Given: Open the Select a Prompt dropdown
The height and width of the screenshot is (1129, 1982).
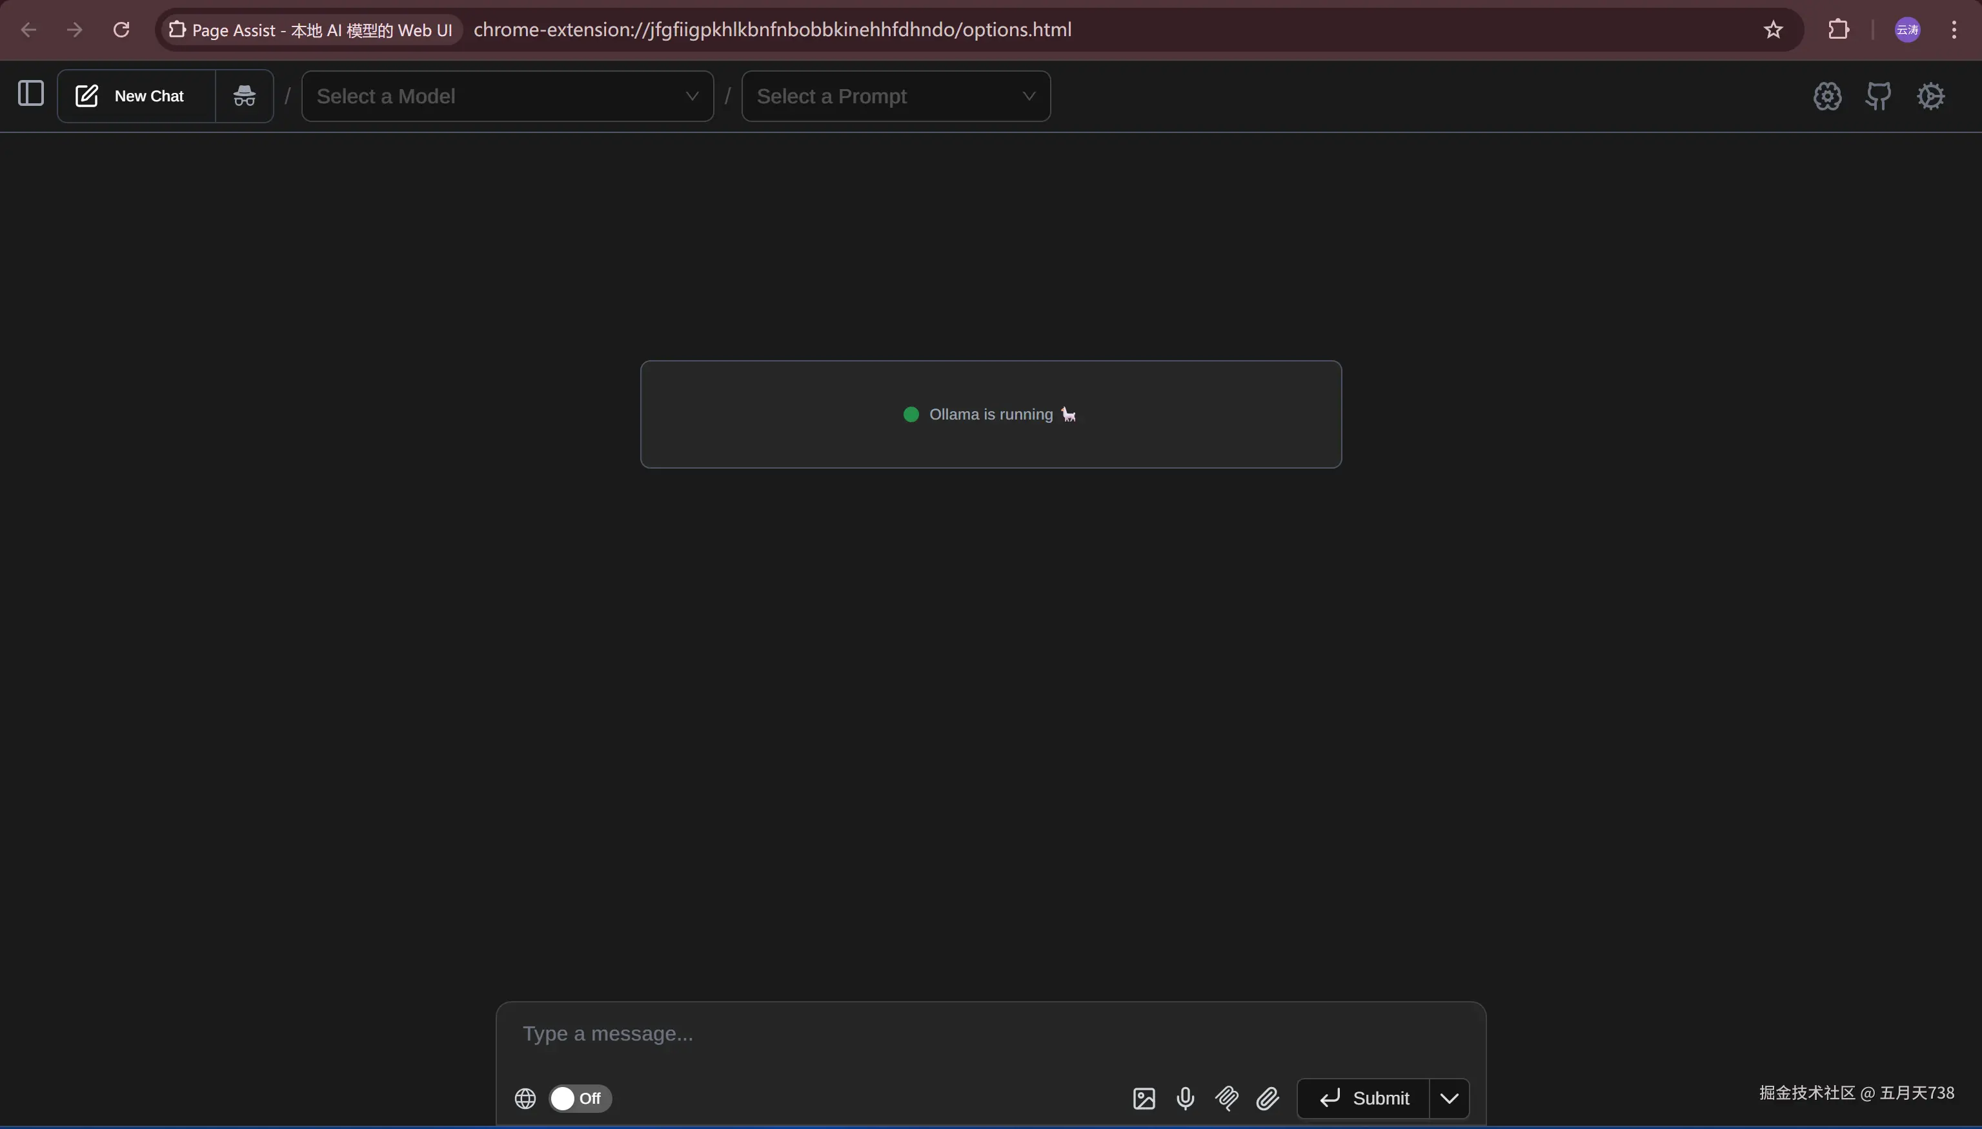Looking at the screenshot, I should coord(895,96).
